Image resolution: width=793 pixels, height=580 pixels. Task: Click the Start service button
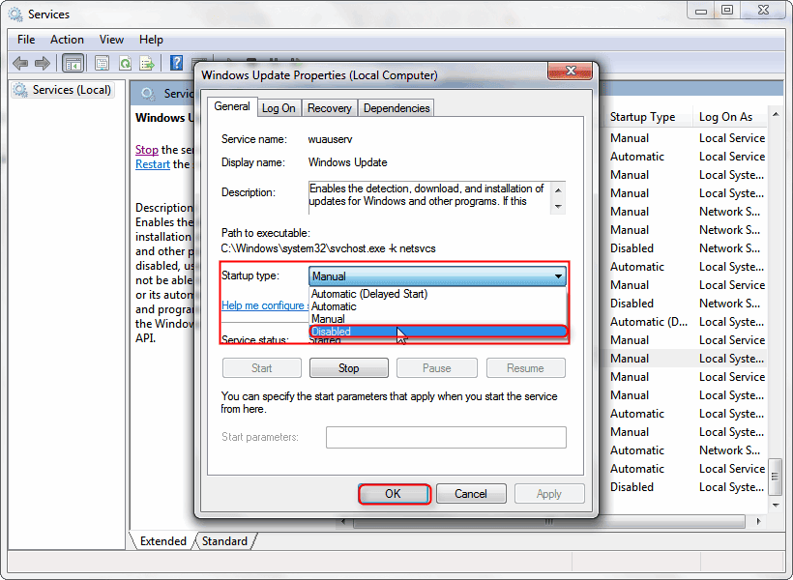click(261, 368)
